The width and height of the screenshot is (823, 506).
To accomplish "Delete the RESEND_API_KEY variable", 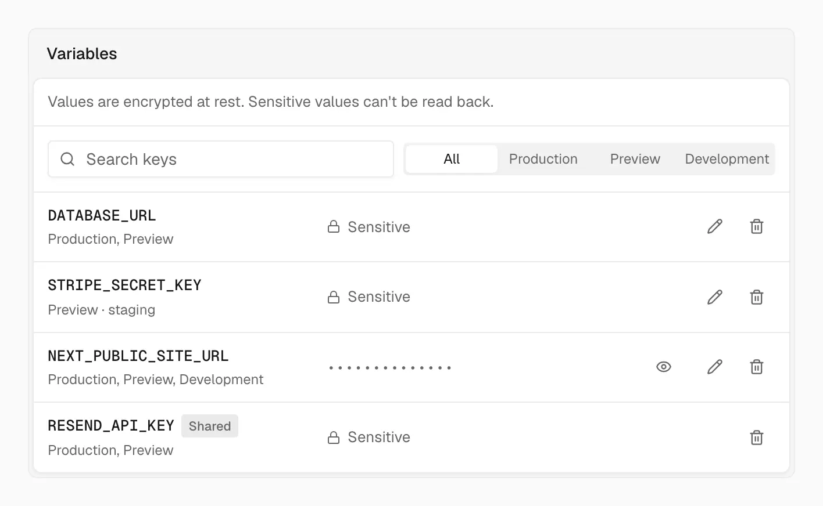I will click(757, 438).
